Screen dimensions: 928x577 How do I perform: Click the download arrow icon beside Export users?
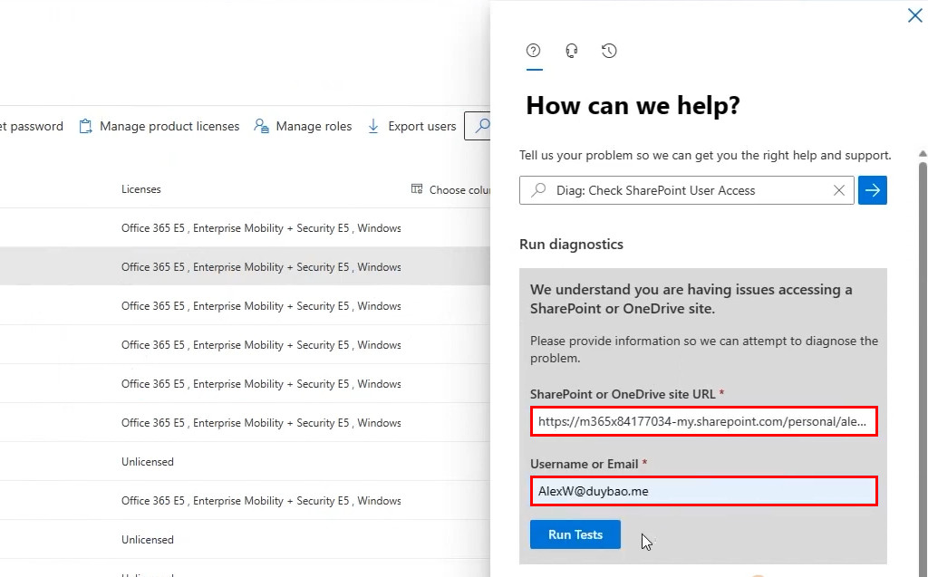pyautogui.click(x=373, y=126)
